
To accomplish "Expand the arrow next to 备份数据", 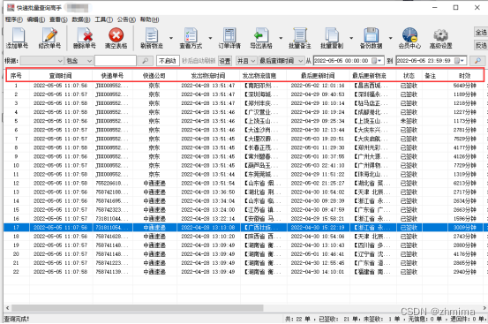I will point(390,38).
